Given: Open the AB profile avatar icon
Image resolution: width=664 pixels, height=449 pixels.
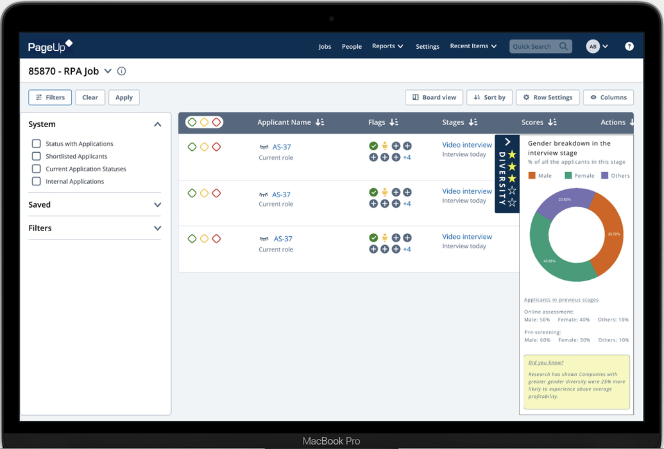Looking at the screenshot, I should point(592,46).
